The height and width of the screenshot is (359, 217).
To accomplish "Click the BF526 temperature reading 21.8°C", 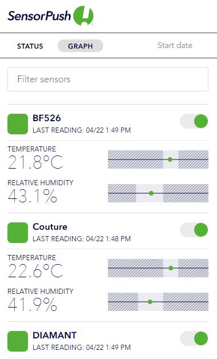I will 35,162.
